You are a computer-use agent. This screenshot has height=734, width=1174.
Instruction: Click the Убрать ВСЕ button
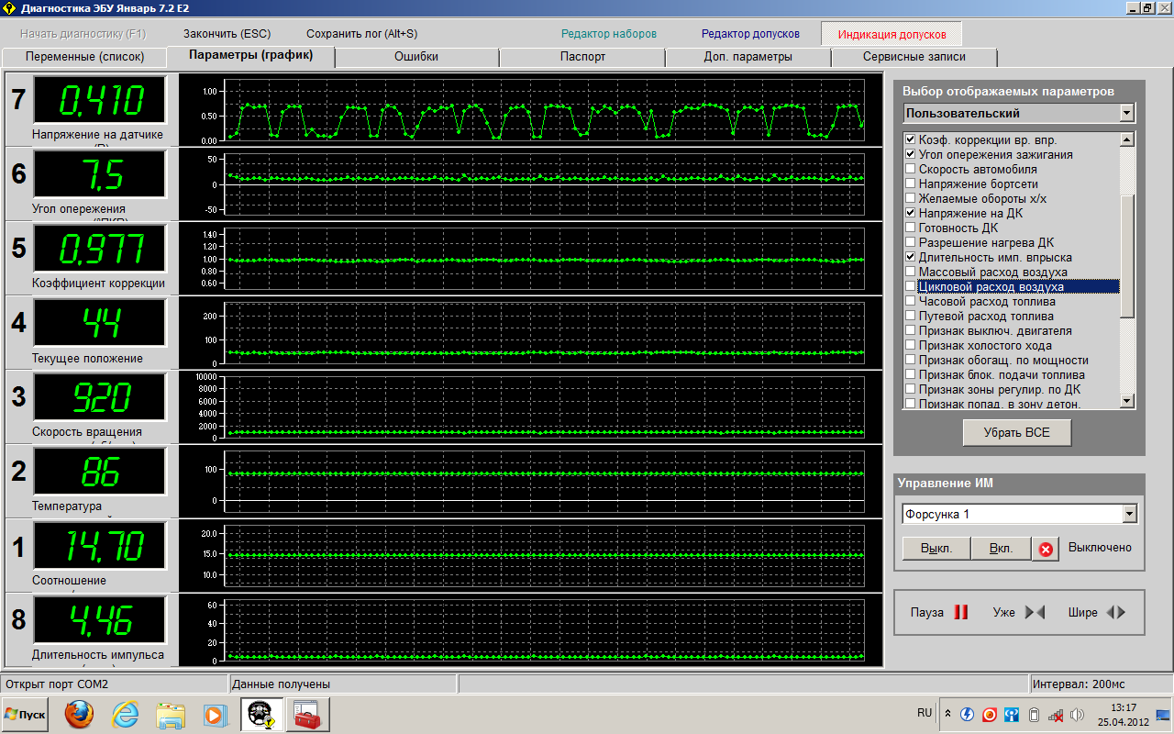1017,432
